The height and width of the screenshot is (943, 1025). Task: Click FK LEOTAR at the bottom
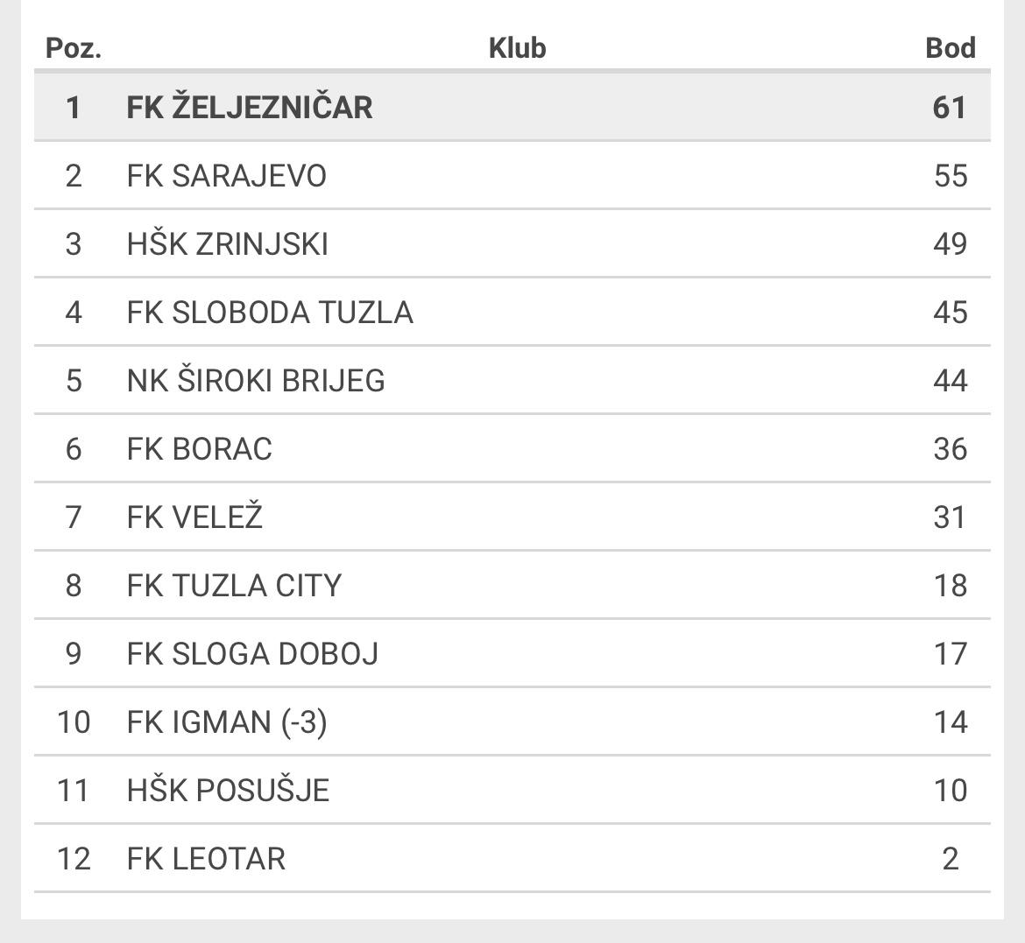(x=206, y=859)
